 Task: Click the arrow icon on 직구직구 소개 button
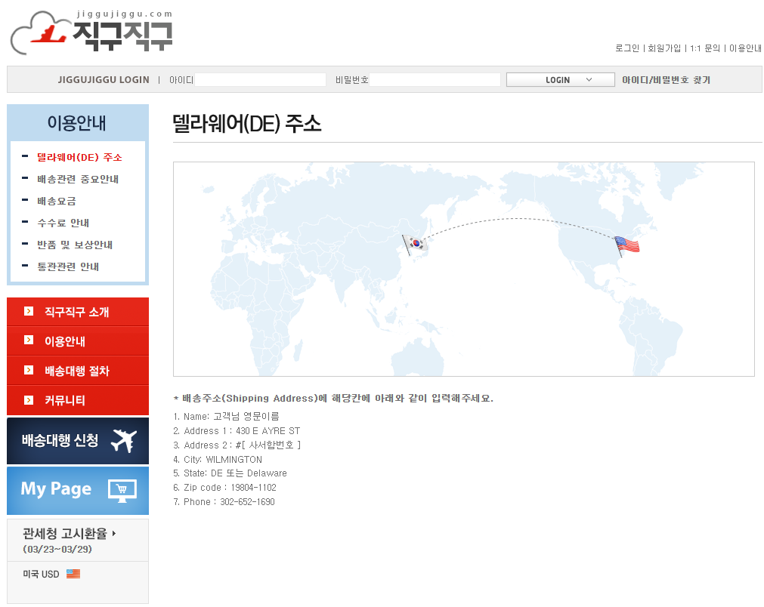coord(28,311)
